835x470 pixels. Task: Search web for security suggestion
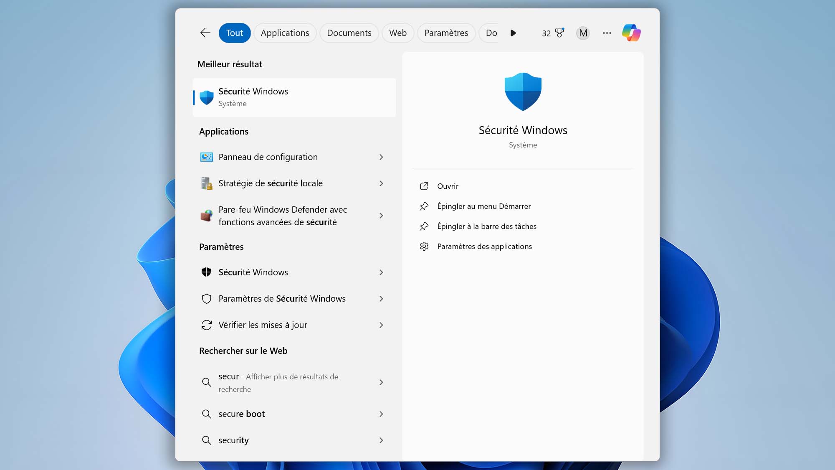pos(294,440)
